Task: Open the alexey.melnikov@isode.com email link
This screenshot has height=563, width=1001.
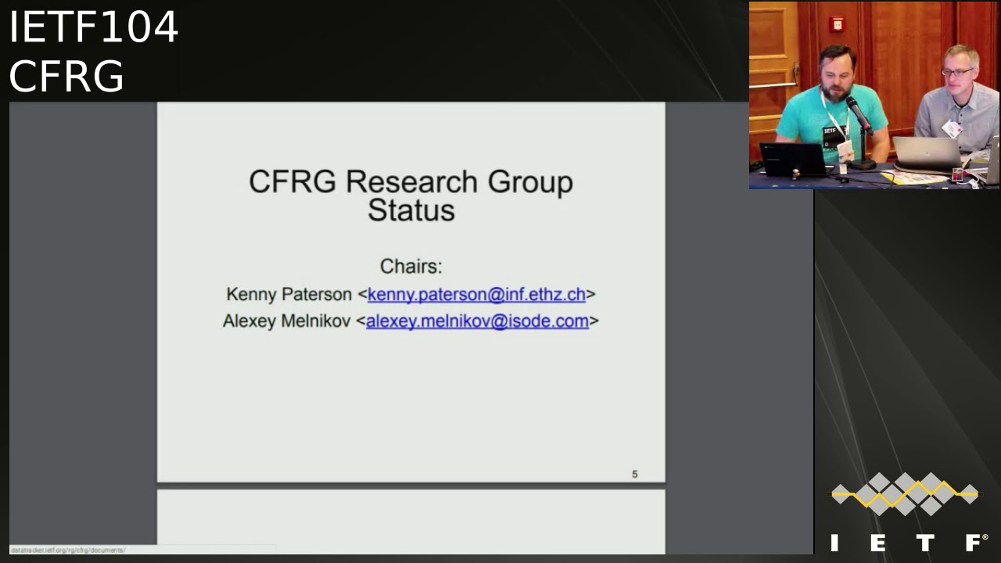Action: pyautogui.click(x=477, y=321)
